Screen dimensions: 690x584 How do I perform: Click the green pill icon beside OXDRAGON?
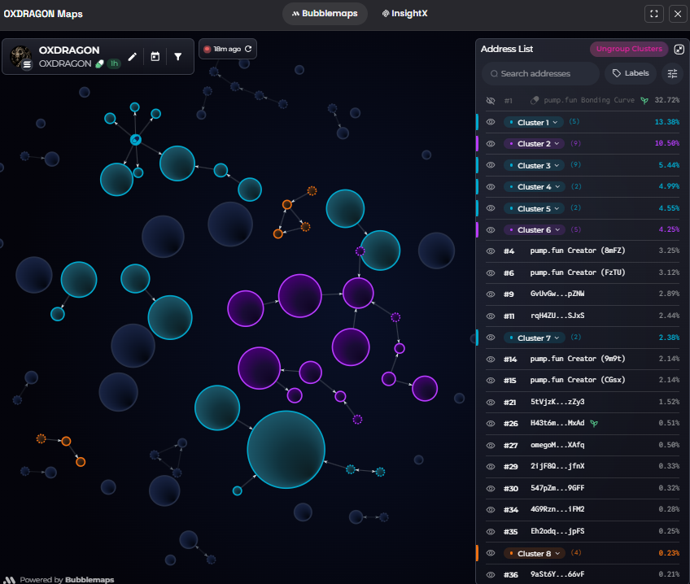pos(99,63)
